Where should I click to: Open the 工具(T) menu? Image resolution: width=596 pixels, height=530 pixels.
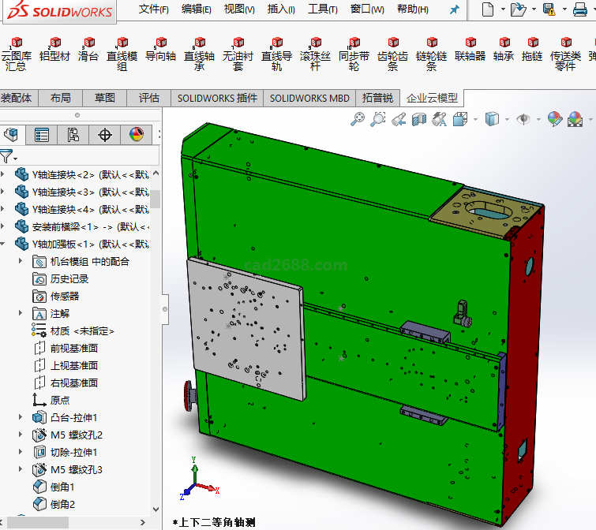coord(322,9)
